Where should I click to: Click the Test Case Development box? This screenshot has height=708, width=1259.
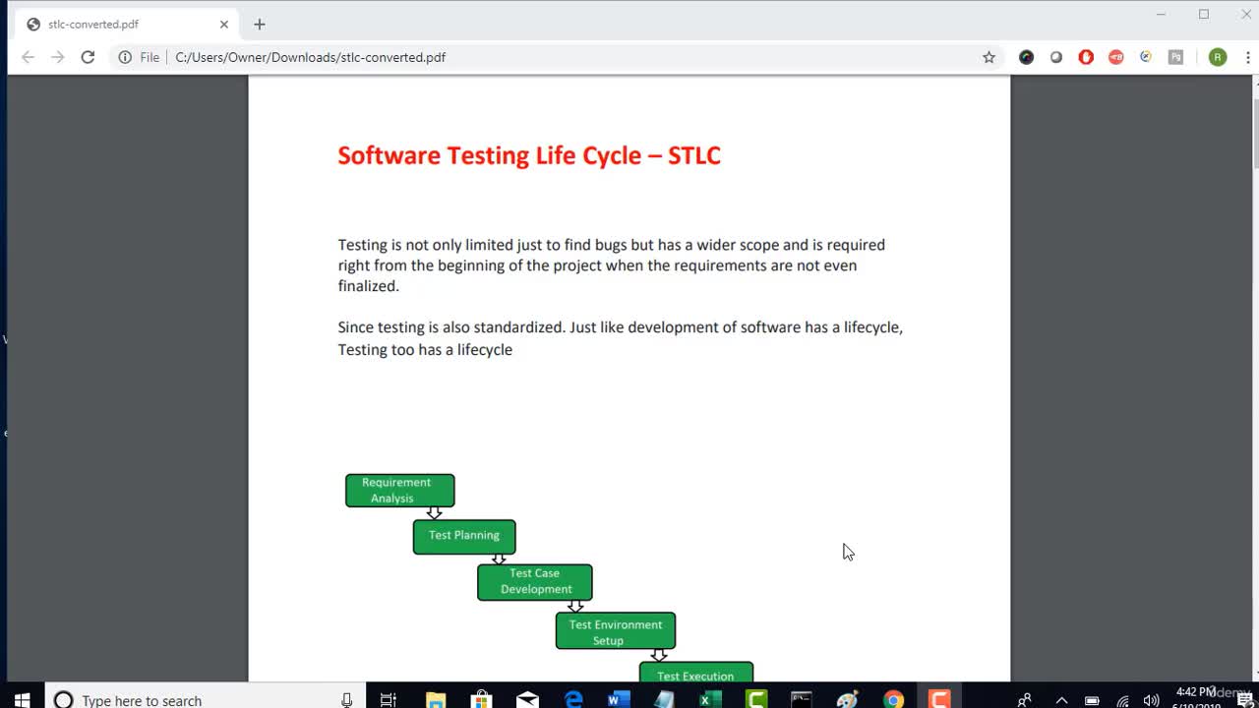point(535,582)
